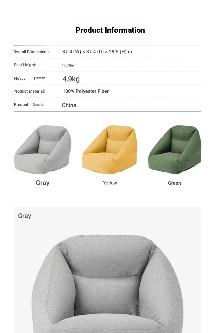Click the Overall Dimensions label

pos(32,52)
